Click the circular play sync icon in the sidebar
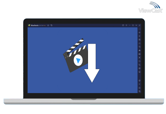 140,47
